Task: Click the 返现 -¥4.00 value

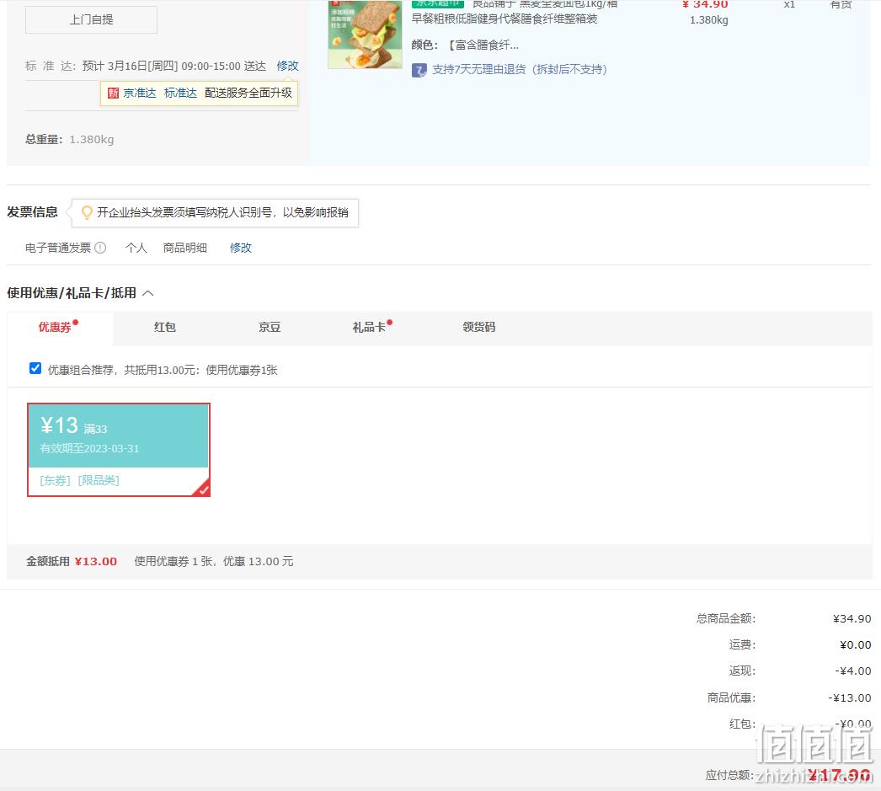Action: click(853, 671)
